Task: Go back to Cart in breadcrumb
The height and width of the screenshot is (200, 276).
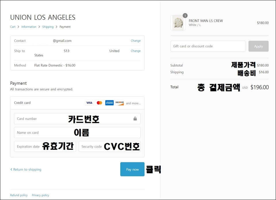Action: (13, 27)
